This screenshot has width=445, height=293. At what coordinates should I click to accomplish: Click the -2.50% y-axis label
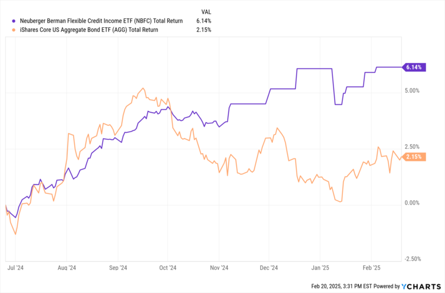(411, 259)
